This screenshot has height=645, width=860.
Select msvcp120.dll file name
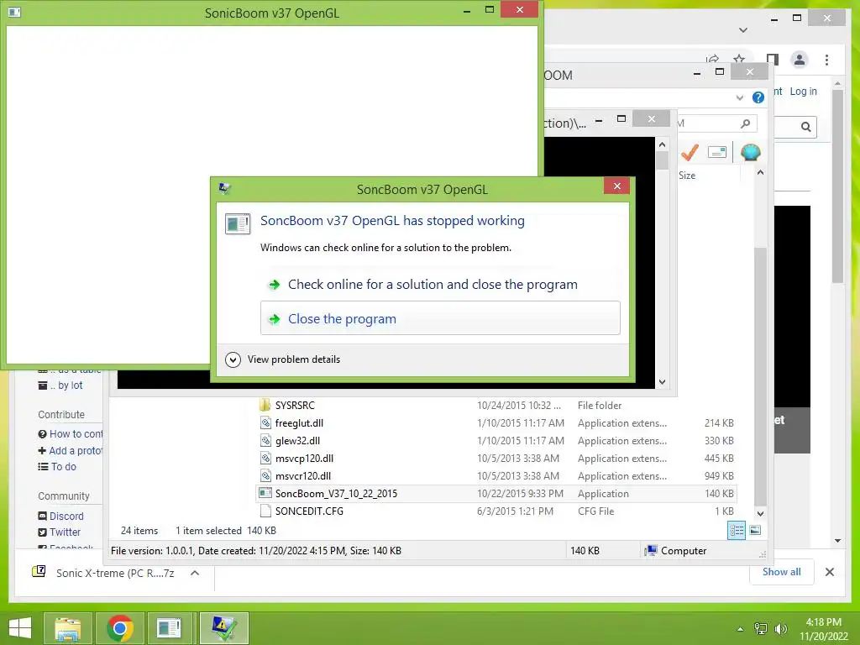pyautogui.click(x=304, y=458)
